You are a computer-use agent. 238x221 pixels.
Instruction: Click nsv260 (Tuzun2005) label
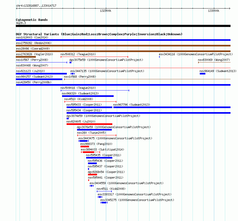(91, 133)
